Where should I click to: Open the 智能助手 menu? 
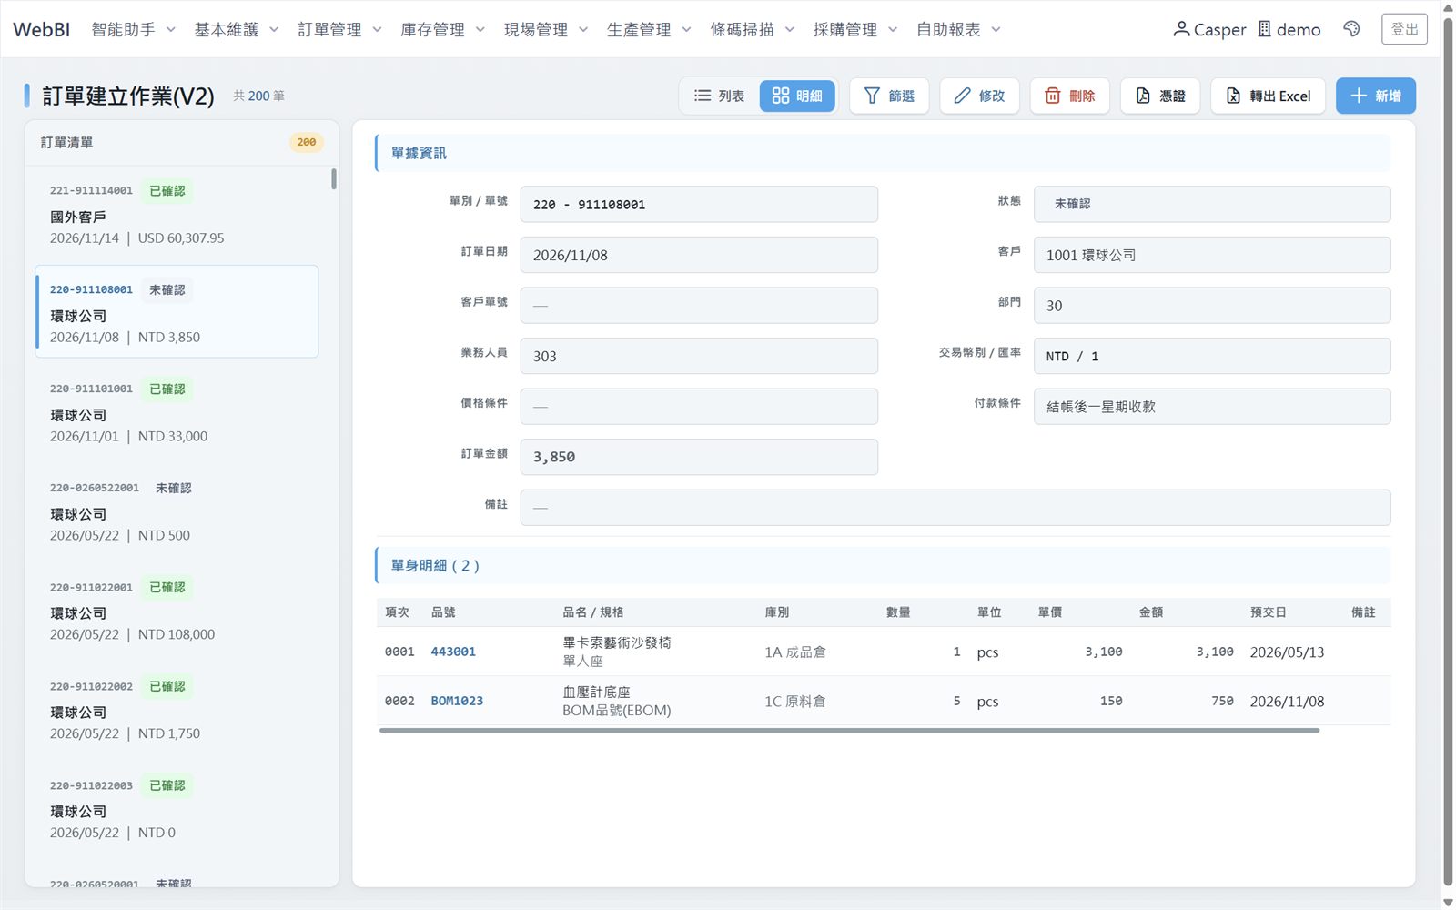(134, 29)
